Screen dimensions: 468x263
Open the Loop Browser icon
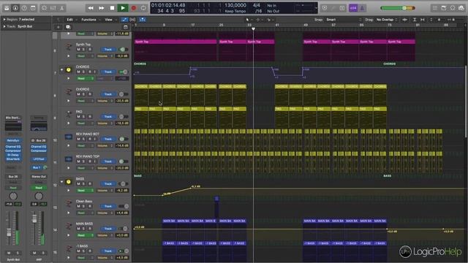(x=453, y=8)
